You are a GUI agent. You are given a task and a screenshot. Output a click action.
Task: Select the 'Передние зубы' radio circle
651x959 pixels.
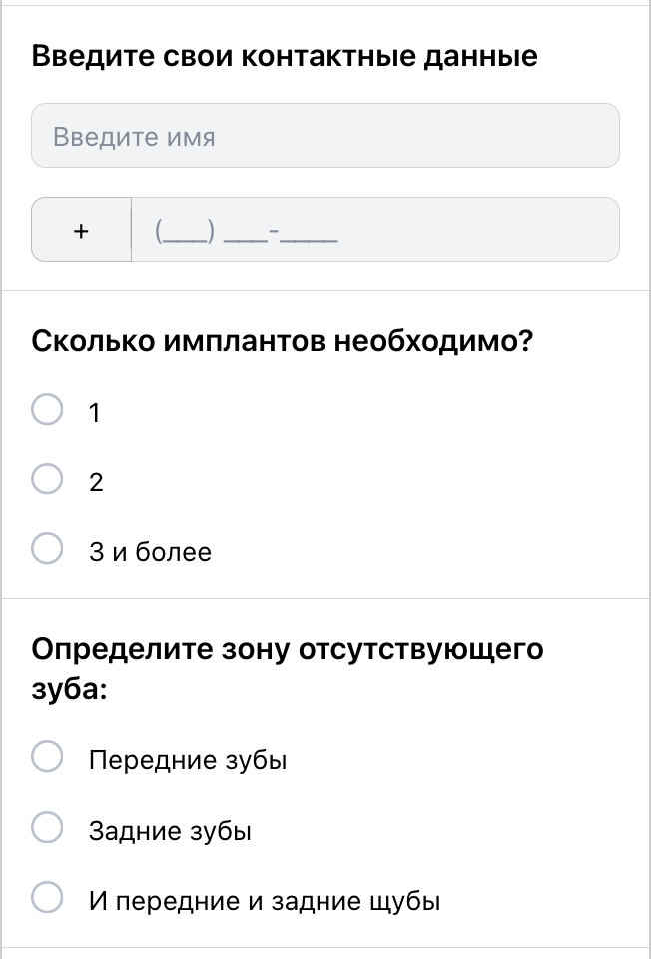(x=48, y=757)
